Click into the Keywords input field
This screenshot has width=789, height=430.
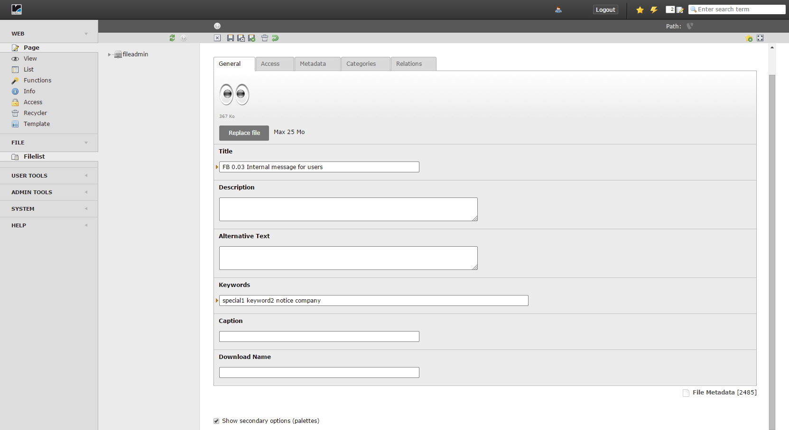pyautogui.click(x=373, y=301)
